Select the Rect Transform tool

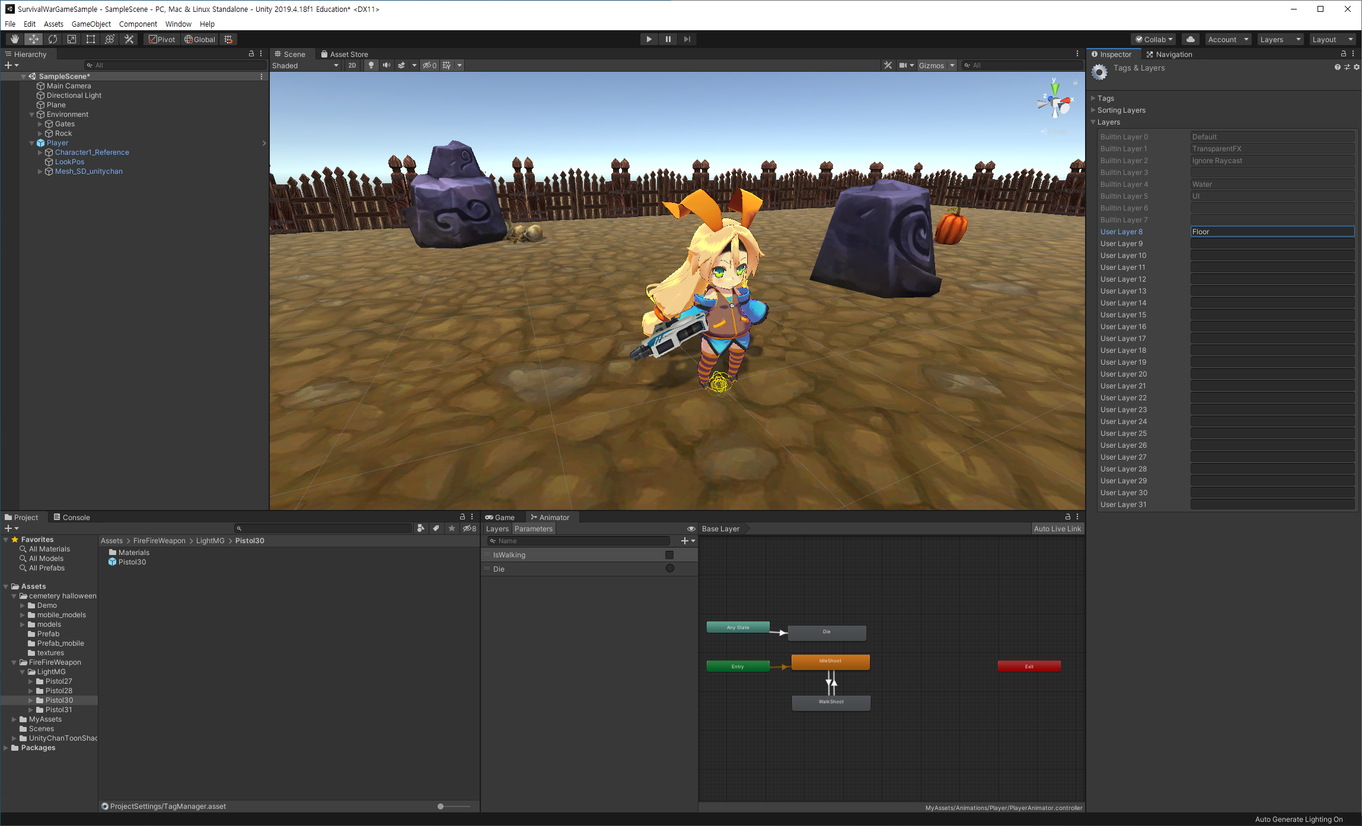pos(91,39)
